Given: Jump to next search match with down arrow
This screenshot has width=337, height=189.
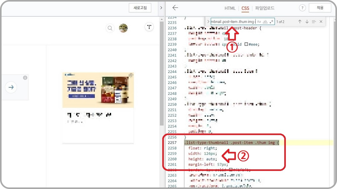Looking at the screenshot, I should [x=307, y=21].
